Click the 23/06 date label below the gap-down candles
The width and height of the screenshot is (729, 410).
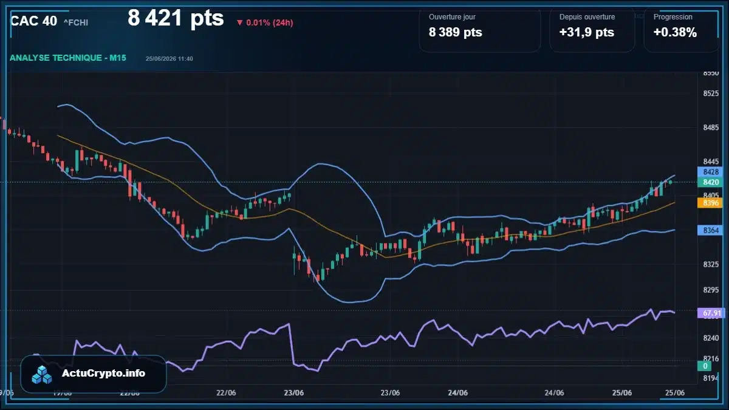point(293,393)
